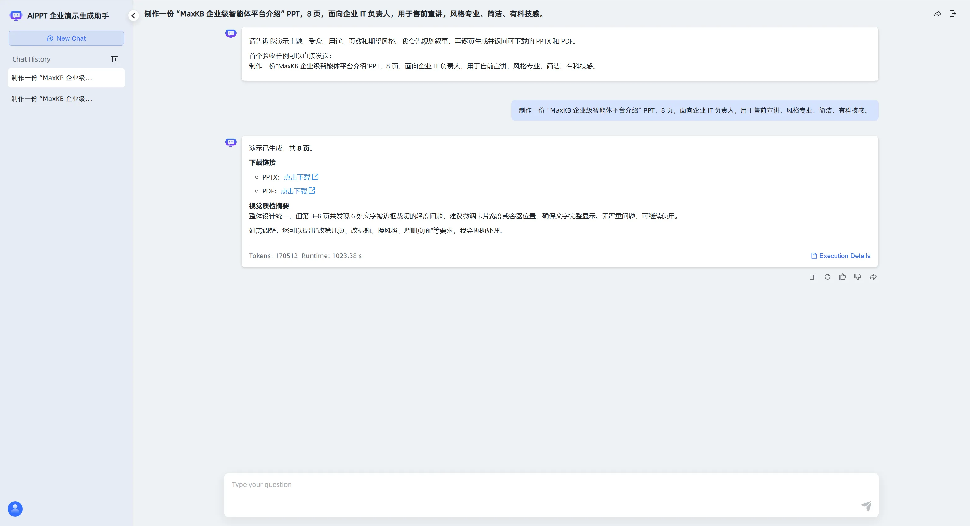Image resolution: width=970 pixels, height=526 pixels.
Task: Regenerate the answer with the refresh icon
Action: [827, 277]
